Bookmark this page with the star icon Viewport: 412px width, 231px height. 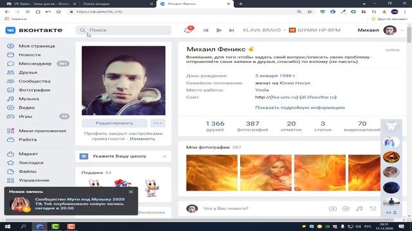pos(310,12)
